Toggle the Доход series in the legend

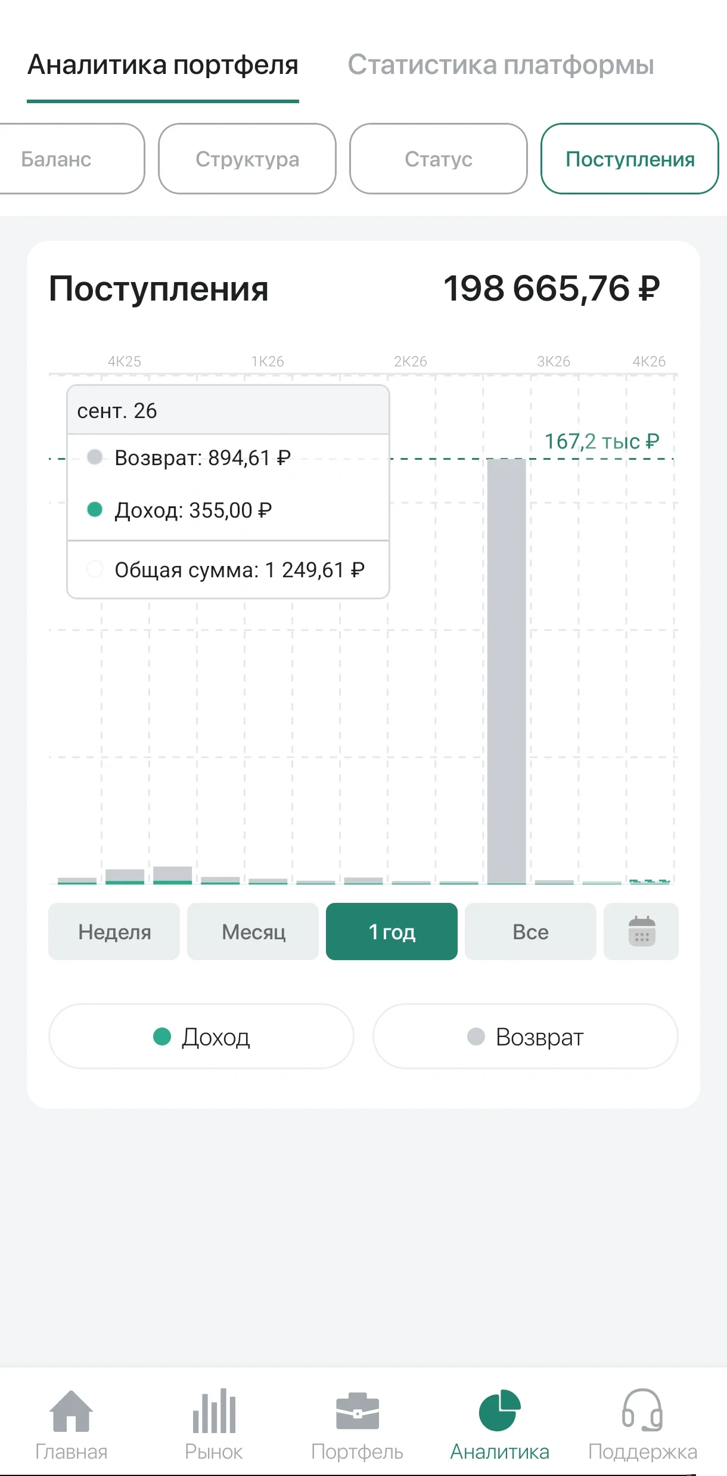(201, 1036)
